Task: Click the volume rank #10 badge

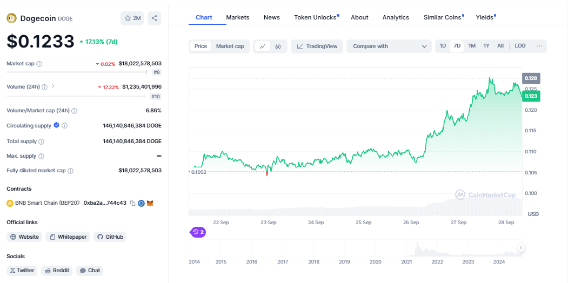Action: pos(156,97)
